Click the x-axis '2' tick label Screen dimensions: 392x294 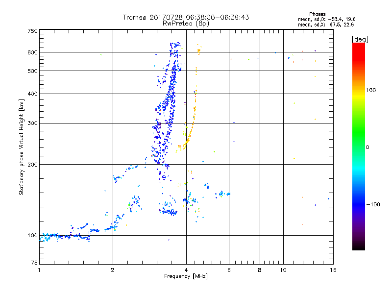pyautogui.click(x=113, y=270)
